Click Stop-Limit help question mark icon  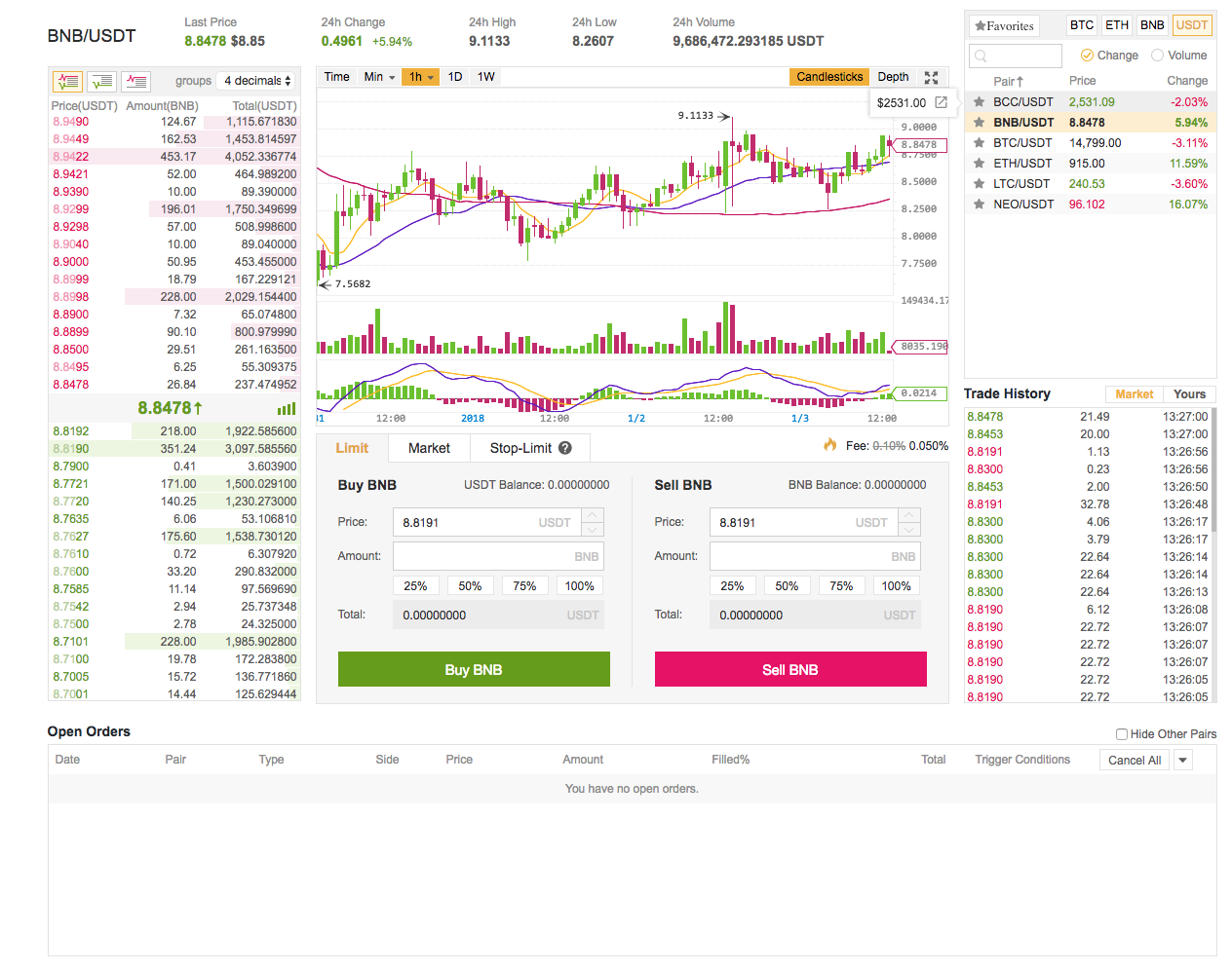coord(565,448)
